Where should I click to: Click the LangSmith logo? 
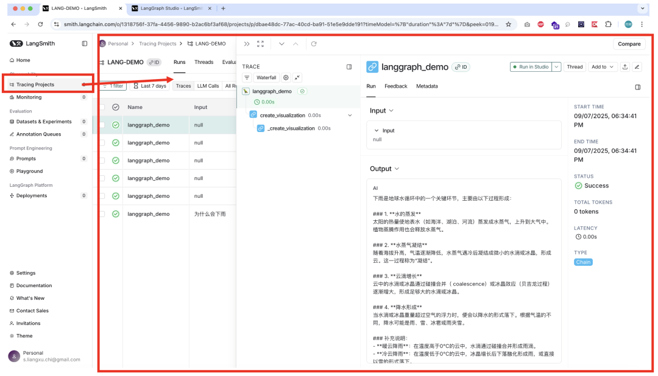pyautogui.click(x=32, y=44)
